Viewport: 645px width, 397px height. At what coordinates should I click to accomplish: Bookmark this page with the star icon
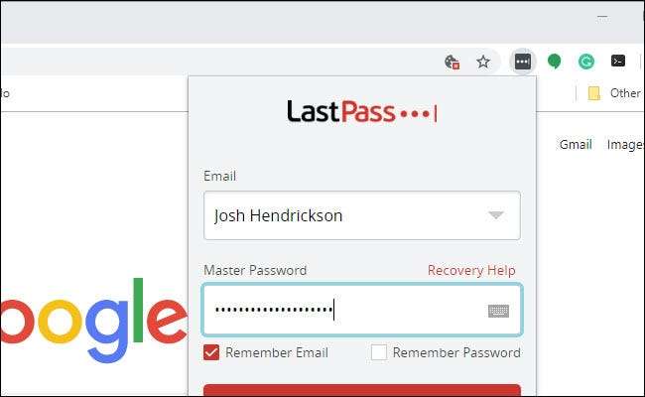coord(483,62)
